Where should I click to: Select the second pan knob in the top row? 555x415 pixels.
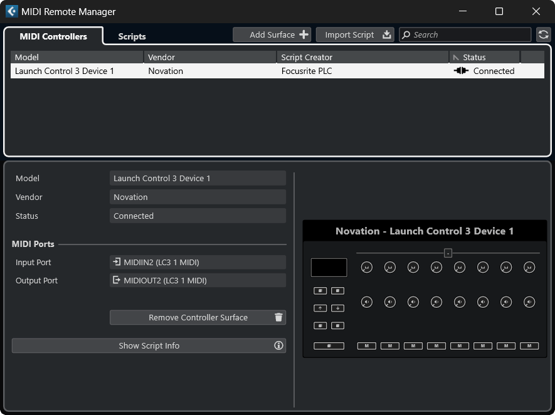[x=389, y=267]
